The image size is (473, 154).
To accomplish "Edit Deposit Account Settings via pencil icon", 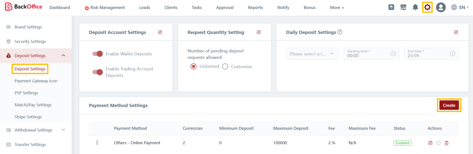I will (160, 32).
